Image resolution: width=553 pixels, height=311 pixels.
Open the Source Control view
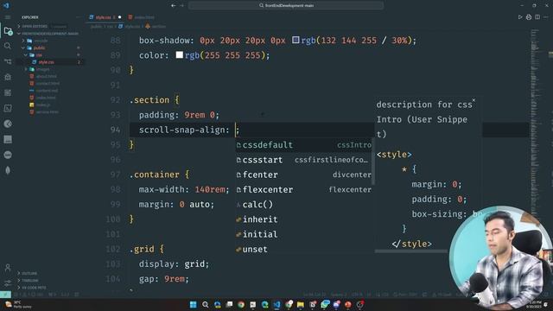click(8, 61)
